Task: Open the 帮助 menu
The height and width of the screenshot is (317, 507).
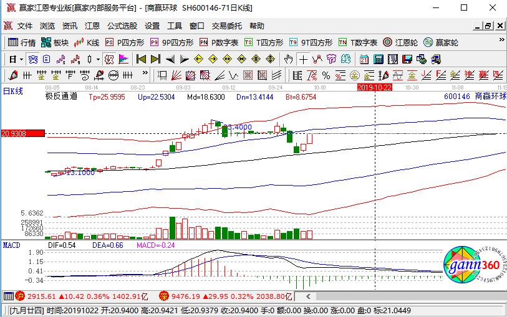Action: (x=257, y=26)
